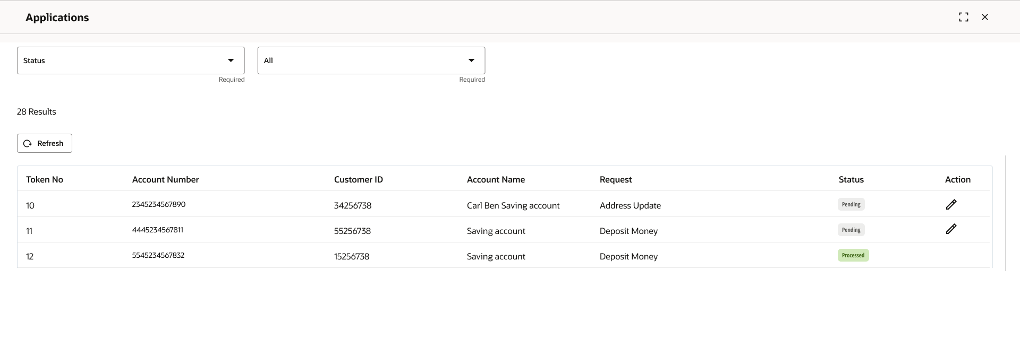Viewport: 1020px width, 347px height.
Task: Click customer ID 34256738
Action: pos(353,205)
